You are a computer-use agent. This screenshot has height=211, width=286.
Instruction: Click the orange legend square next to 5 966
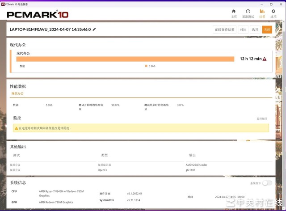point(146,66)
